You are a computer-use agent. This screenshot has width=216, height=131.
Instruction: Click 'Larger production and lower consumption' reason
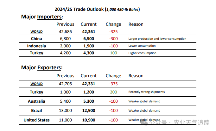pos(157,39)
